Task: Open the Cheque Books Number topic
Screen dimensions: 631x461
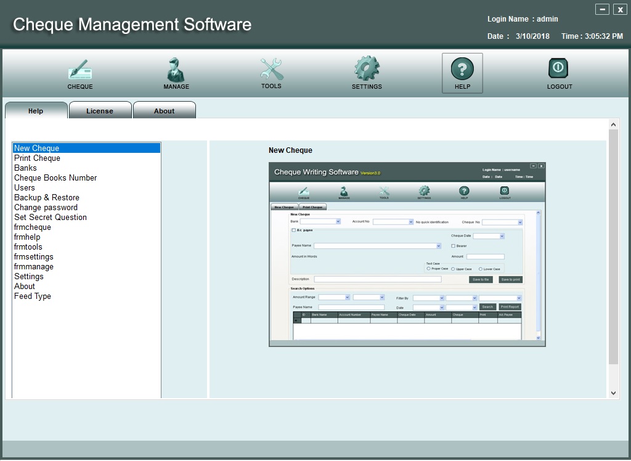Action: (x=55, y=178)
